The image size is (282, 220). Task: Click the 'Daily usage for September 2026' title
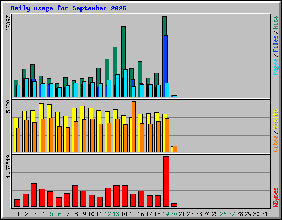(x=68, y=8)
